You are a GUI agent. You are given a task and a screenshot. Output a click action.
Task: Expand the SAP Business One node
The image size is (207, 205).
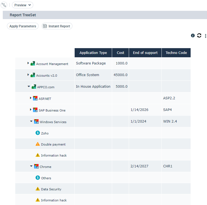point(31,110)
